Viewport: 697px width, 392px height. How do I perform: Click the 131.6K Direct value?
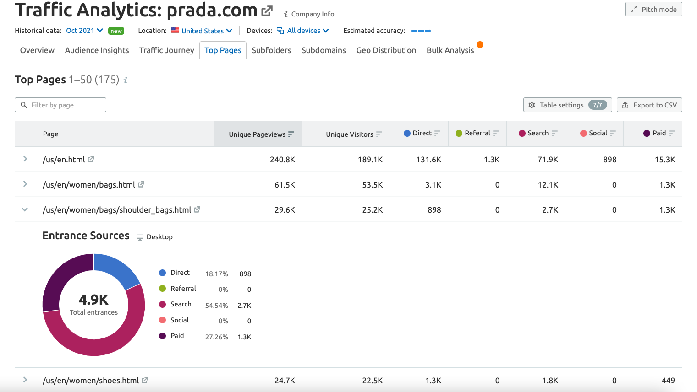[428, 160]
